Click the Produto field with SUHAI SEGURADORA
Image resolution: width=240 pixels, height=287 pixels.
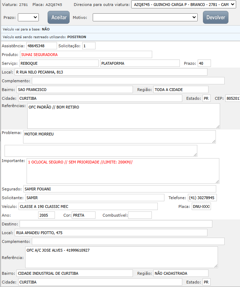tap(86, 55)
